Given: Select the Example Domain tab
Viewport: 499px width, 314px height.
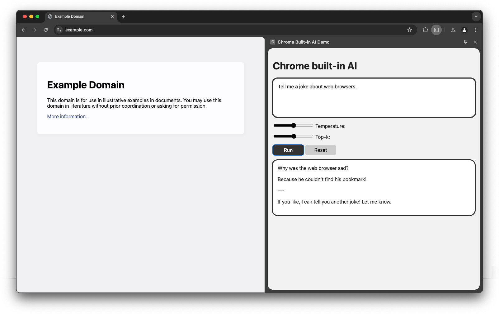Looking at the screenshot, I should point(81,16).
